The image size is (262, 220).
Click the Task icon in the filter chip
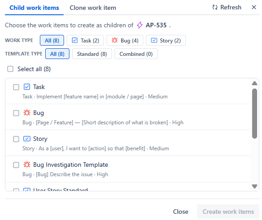75,40
